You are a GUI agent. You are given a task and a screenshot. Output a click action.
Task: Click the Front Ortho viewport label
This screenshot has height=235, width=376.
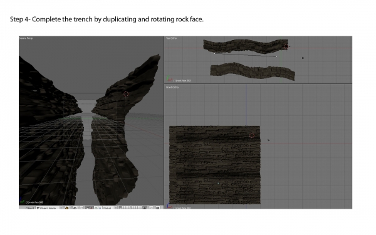click(172, 87)
